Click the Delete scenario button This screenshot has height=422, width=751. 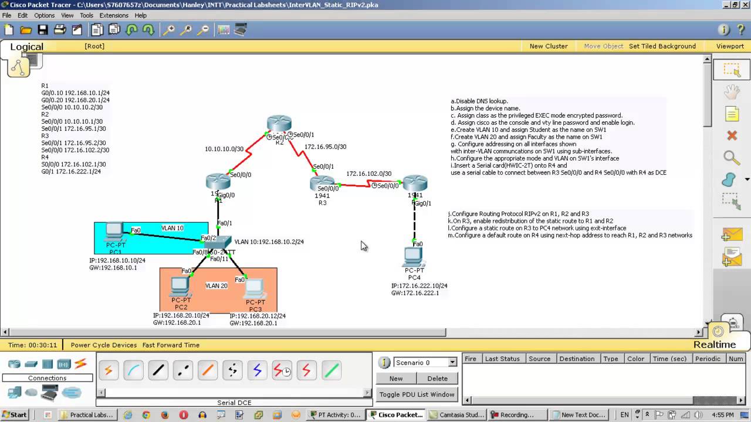(x=437, y=378)
